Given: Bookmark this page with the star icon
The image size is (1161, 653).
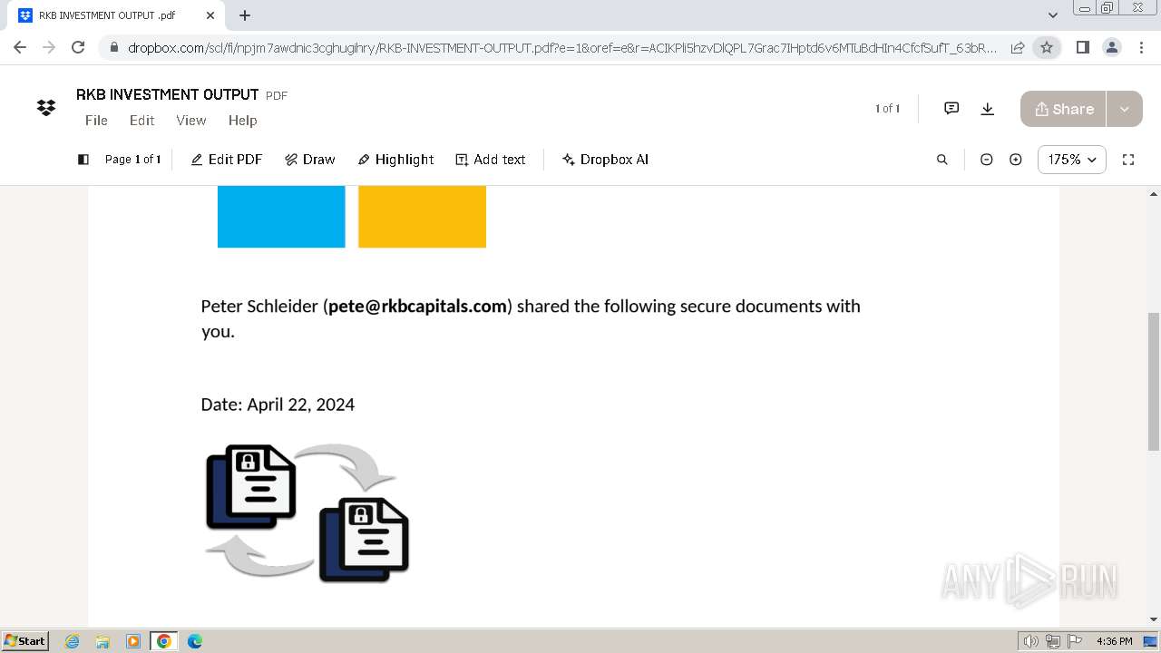Looking at the screenshot, I should [1047, 47].
